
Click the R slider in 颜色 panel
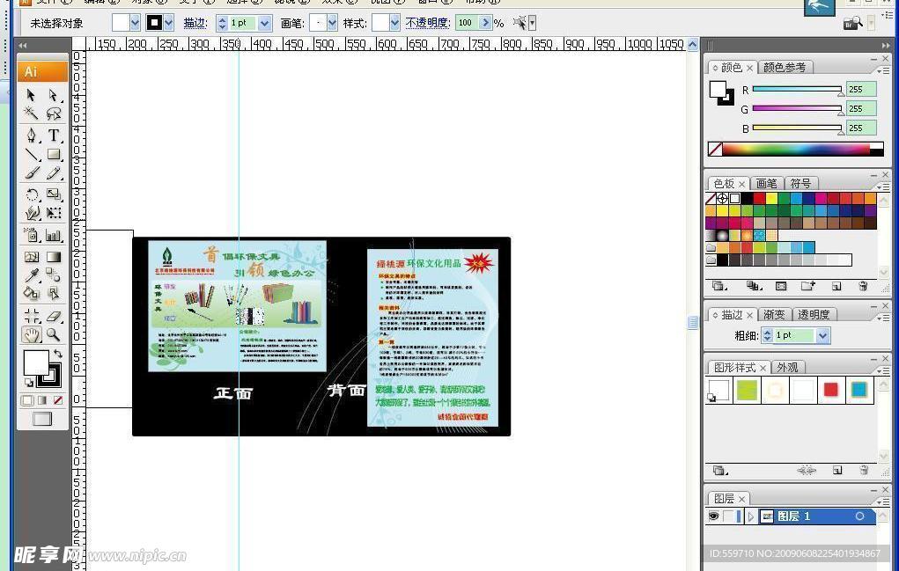click(797, 90)
